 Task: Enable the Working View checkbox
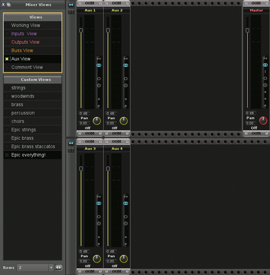coord(7,25)
